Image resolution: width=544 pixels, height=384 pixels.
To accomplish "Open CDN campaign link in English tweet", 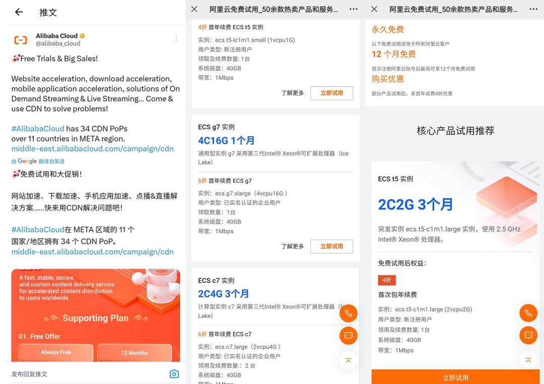I will point(92,148).
